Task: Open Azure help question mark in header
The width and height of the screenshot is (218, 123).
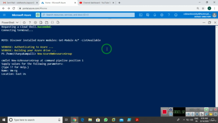Action: pos(169,15)
